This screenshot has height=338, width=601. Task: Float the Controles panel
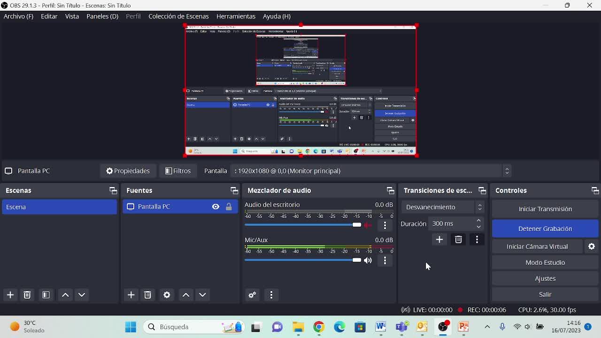(x=595, y=191)
